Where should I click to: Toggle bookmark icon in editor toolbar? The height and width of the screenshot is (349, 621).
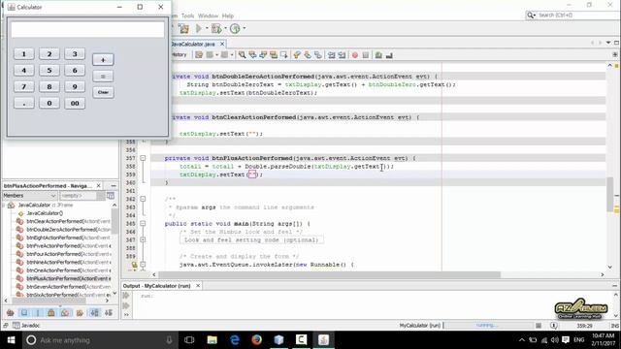pyautogui.click(x=318, y=55)
